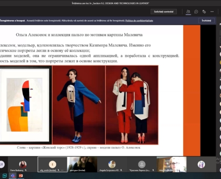221x179 pixels.
Task: Click the Malevich painting image on slide
Action: pyautogui.click(x=26, y=105)
